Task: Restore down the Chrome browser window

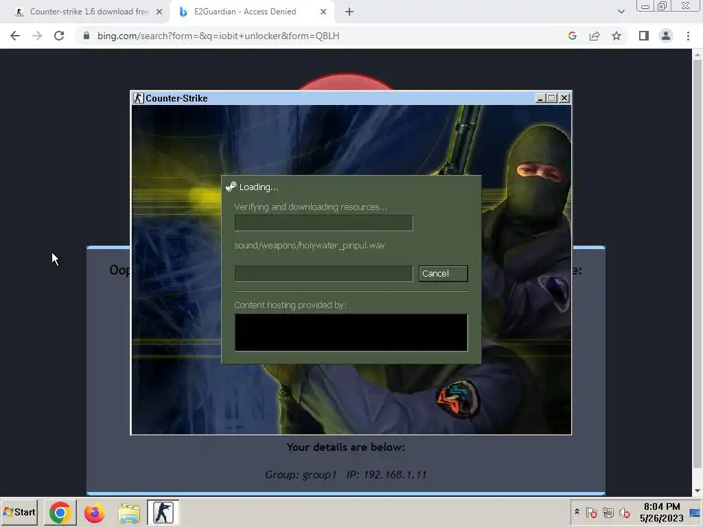Action: pos(662,6)
